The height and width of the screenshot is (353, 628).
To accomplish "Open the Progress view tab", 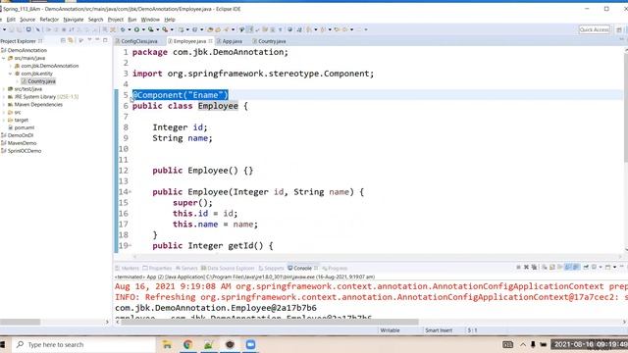I will pyautogui.click(x=335, y=268).
